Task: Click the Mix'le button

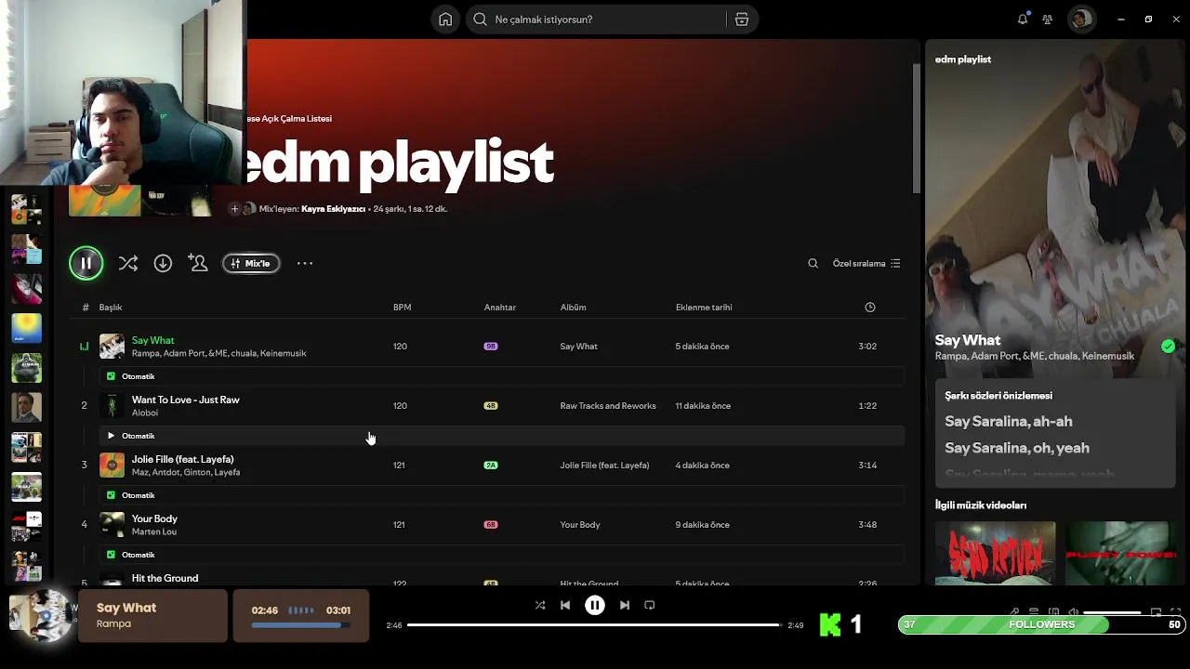Action: click(251, 264)
